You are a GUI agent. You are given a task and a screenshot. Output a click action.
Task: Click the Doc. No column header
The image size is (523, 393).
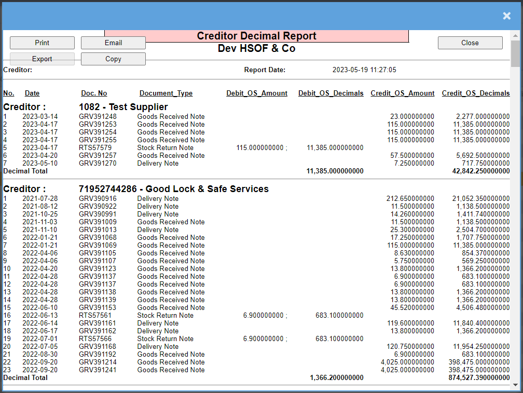point(94,93)
